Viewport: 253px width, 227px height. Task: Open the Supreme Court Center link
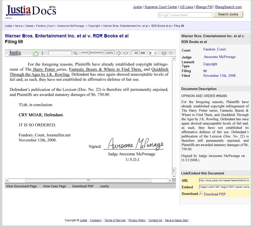tap(161, 7)
